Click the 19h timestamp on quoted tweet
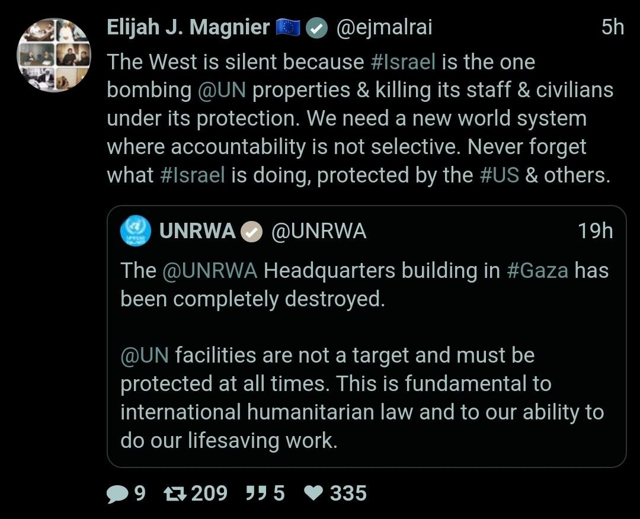 [x=595, y=231]
